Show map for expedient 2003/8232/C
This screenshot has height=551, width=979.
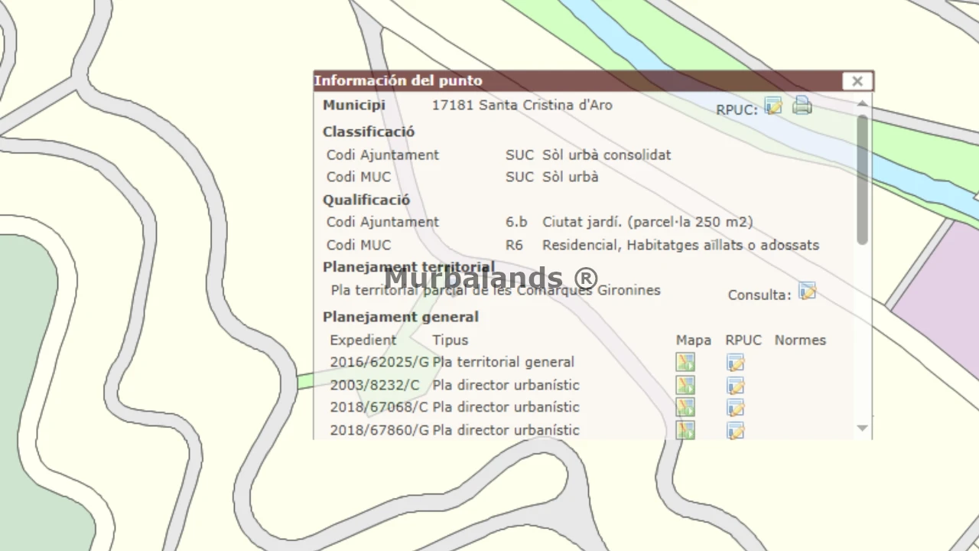pos(685,386)
